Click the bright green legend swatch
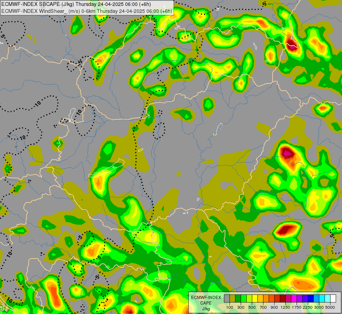This screenshot has height=314, width=342. click(243, 298)
